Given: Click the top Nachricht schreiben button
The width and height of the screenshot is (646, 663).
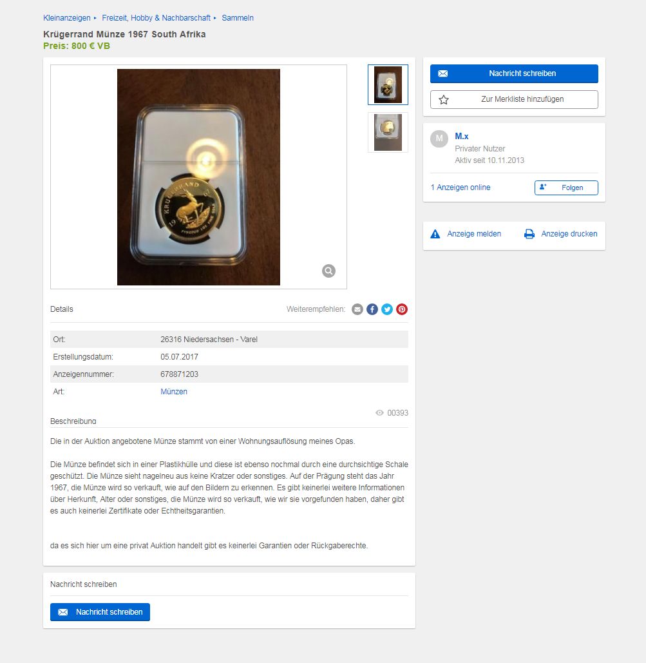Looking at the screenshot, I should pos(514,73).
